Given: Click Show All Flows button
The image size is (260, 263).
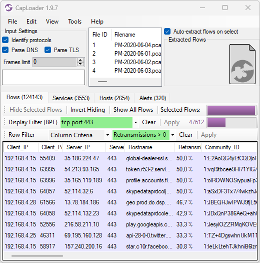Looking at the screenshot, I should point(133,110).
